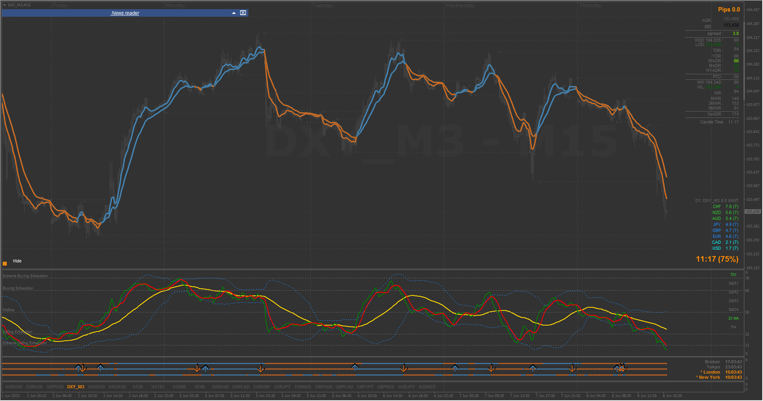Collapse the News reader panel arrow
Screen dimensions: 763x401
[234, 13]
